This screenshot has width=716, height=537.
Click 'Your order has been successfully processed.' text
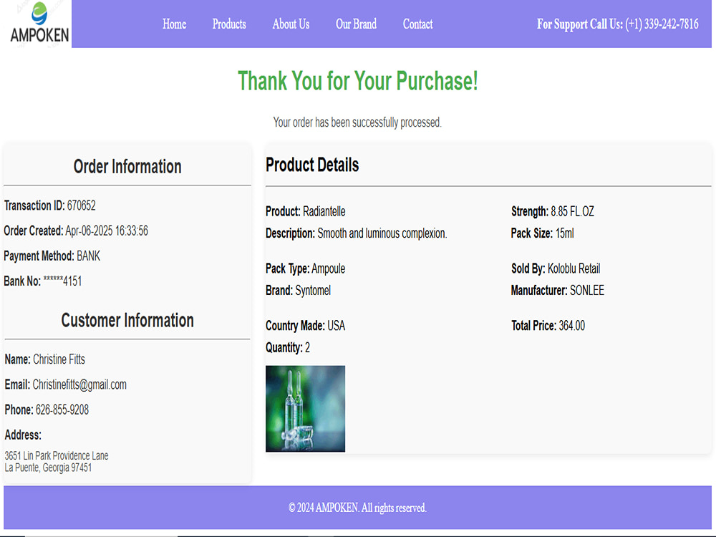coord(357,122)
